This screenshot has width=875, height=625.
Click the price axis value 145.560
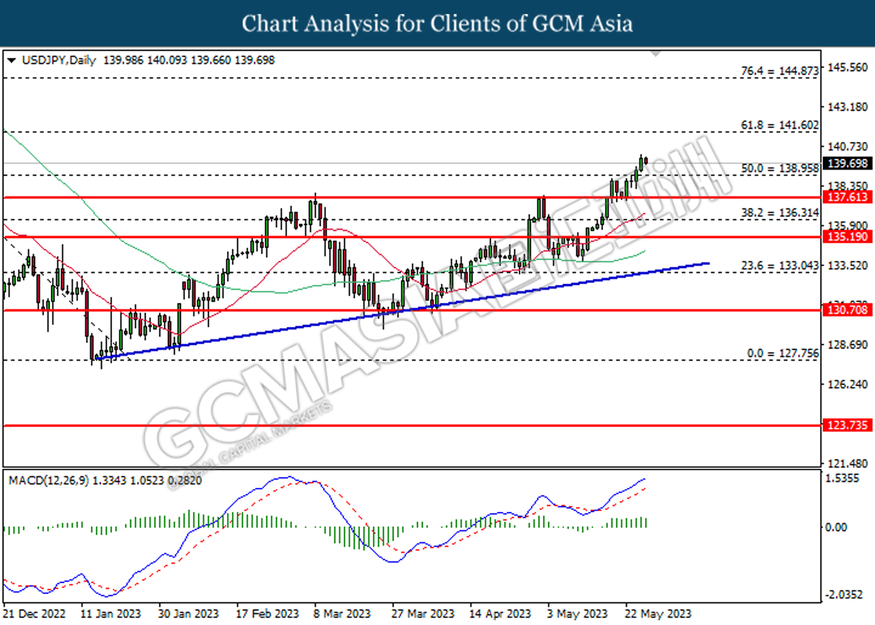848,67
